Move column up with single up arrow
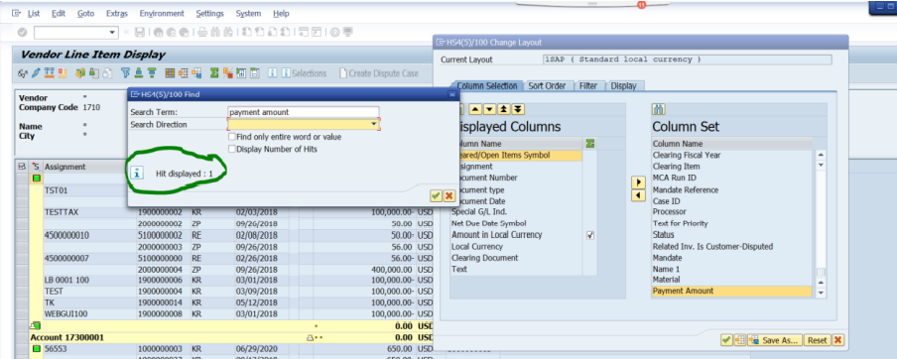This screenshot has height=359, width=897. [476, 109]
